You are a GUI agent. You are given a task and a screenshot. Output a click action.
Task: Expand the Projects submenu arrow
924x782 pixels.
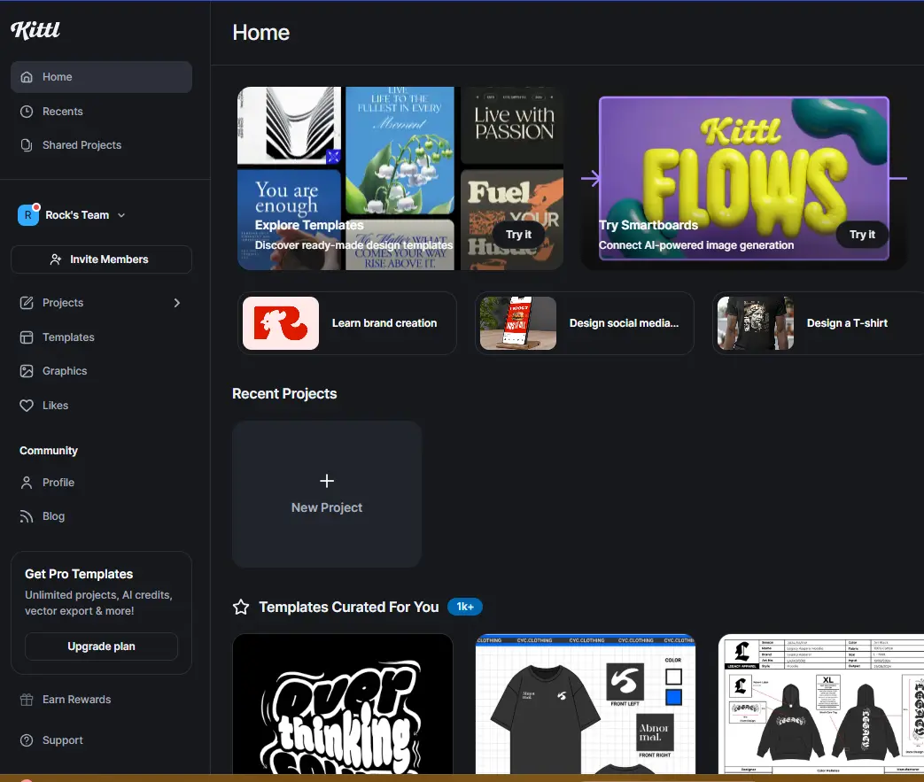(177, 303)
